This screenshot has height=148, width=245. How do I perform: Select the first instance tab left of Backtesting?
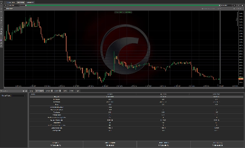[x=10, y=2]
